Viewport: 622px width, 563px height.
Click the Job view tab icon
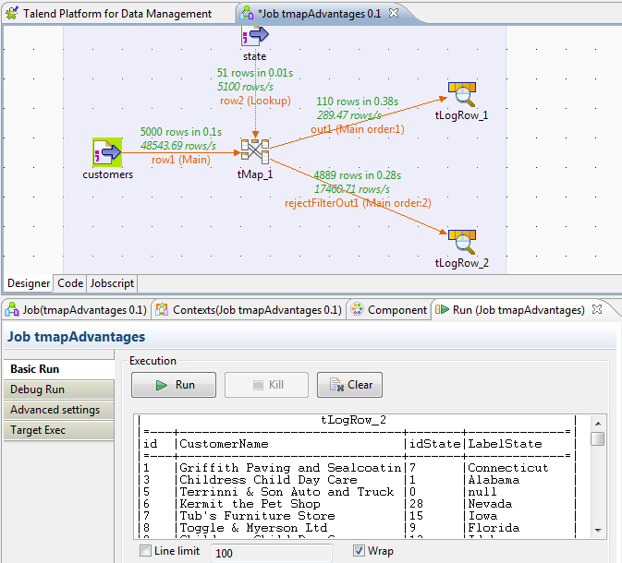(x=12, y=309)
